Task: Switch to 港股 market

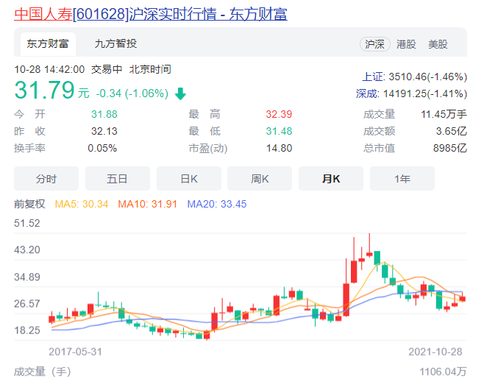Action: click(x=406, y=44)
